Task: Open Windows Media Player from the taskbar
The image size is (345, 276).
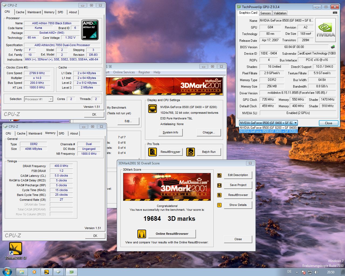Action: pyautogui.click(x=34, y=272)
